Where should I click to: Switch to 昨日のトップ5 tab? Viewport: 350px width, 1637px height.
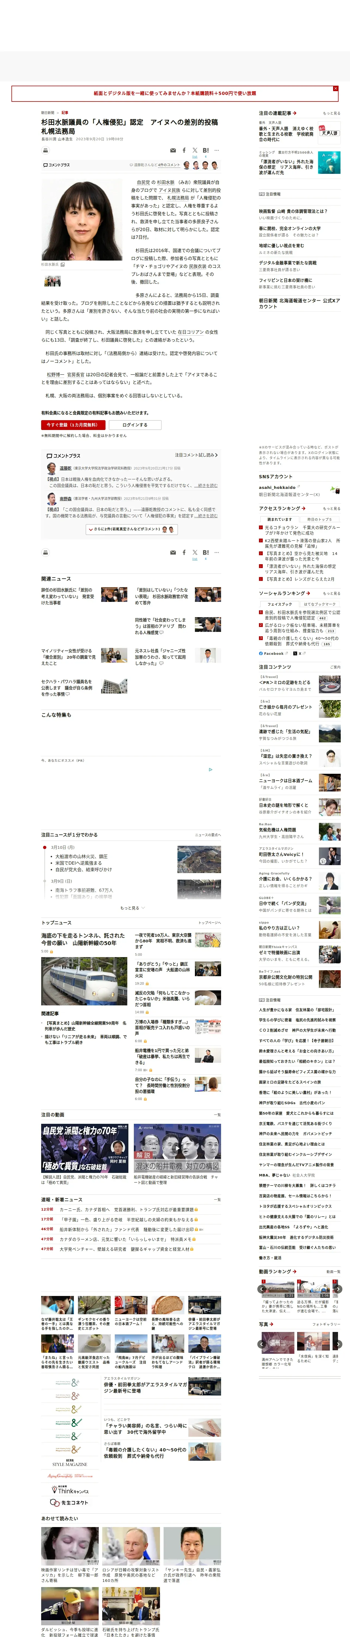pyautogui.click(x=320, y=519)
